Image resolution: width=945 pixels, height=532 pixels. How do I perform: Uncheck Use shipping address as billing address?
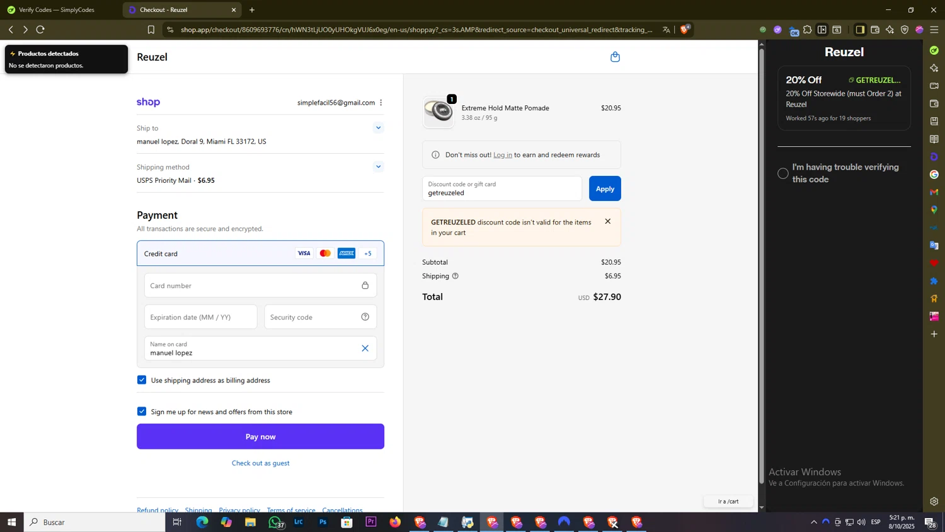click(x=142, y=380)
